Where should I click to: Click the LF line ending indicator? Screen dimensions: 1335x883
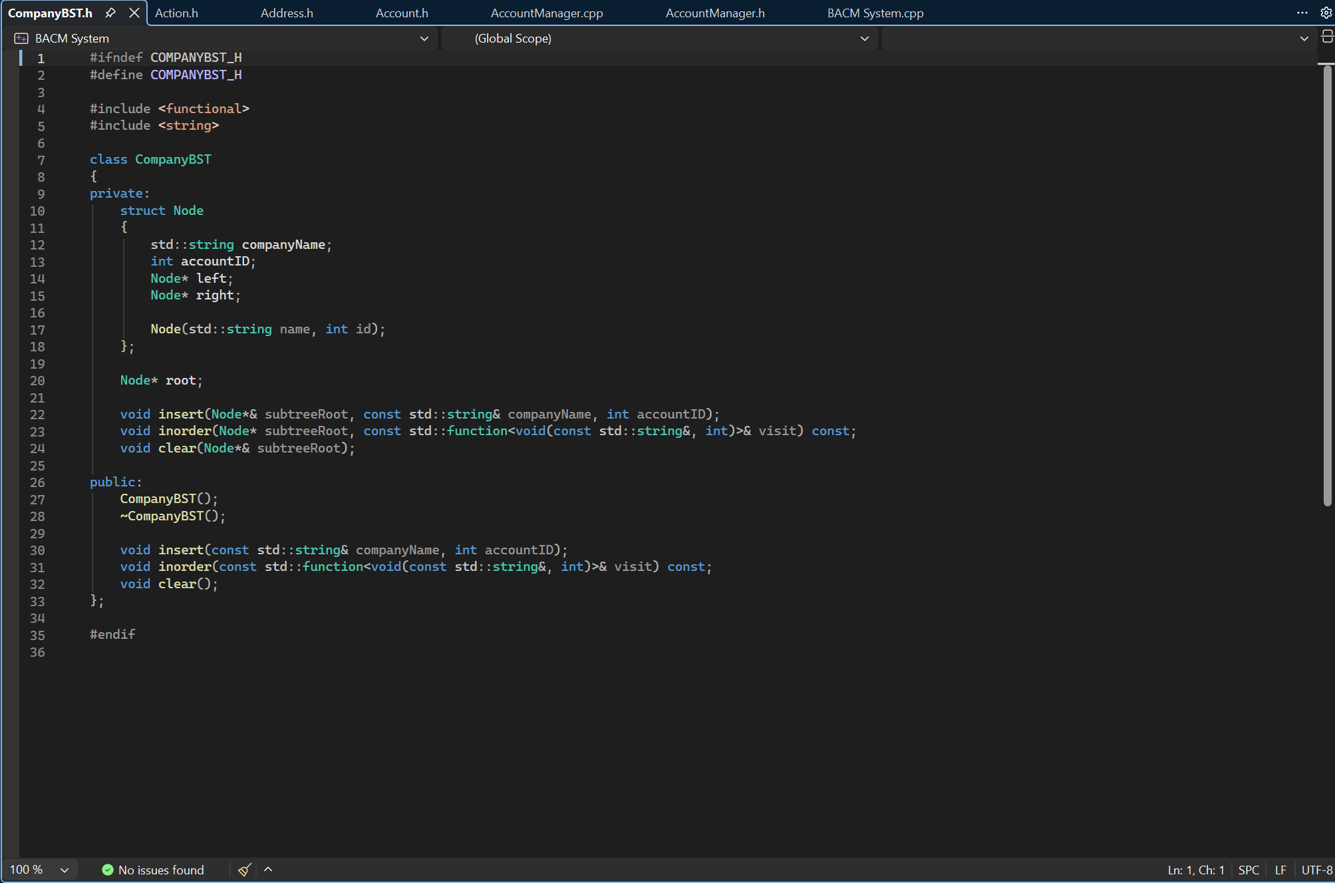tap(1280, 870)
